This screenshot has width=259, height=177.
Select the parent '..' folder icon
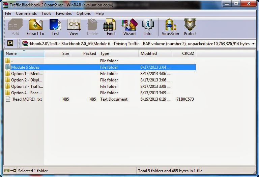pyautogui.click(x=8, y=61)
